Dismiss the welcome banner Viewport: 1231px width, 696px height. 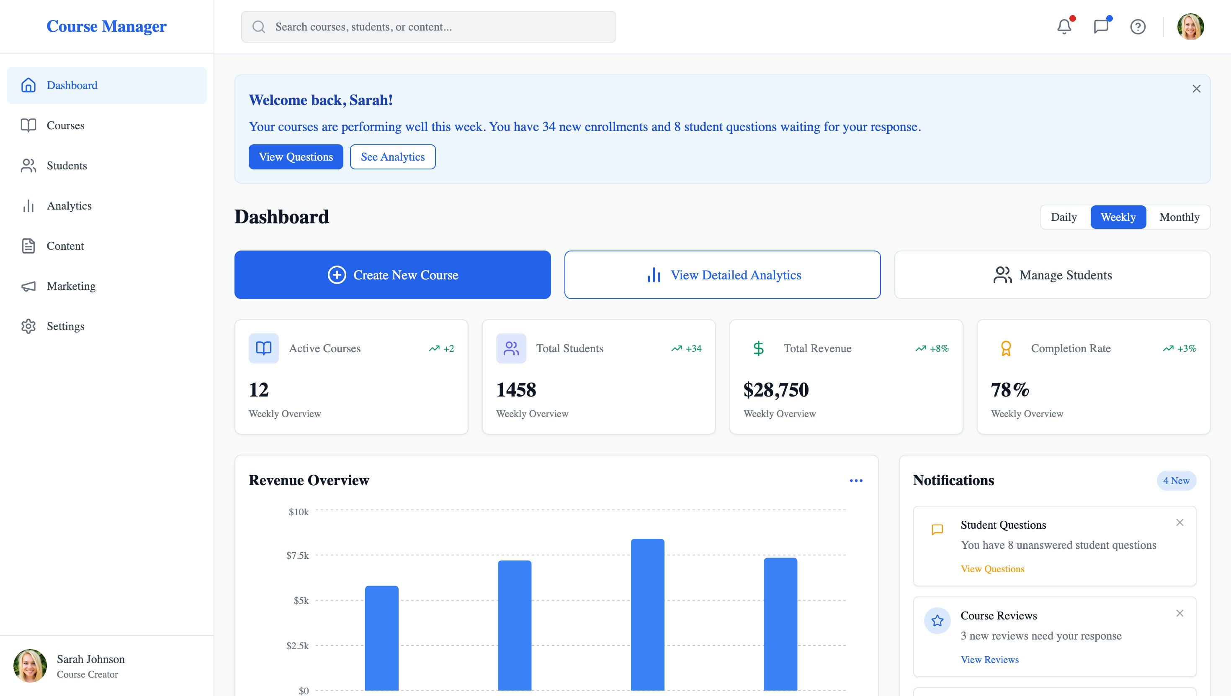[1196, 89]
